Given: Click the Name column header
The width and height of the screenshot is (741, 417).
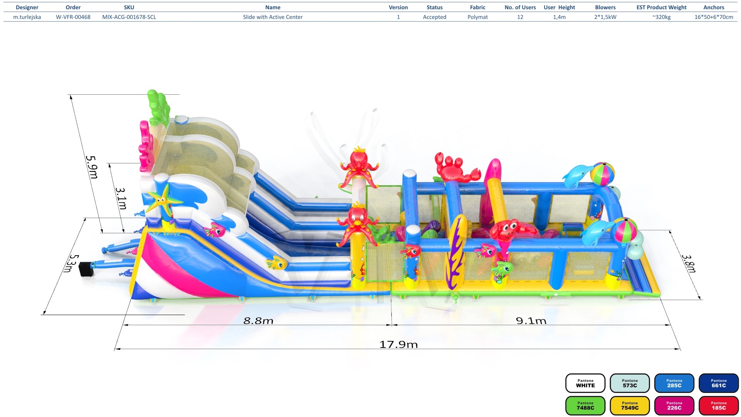Looking at the screenshot, I should 273,7.
